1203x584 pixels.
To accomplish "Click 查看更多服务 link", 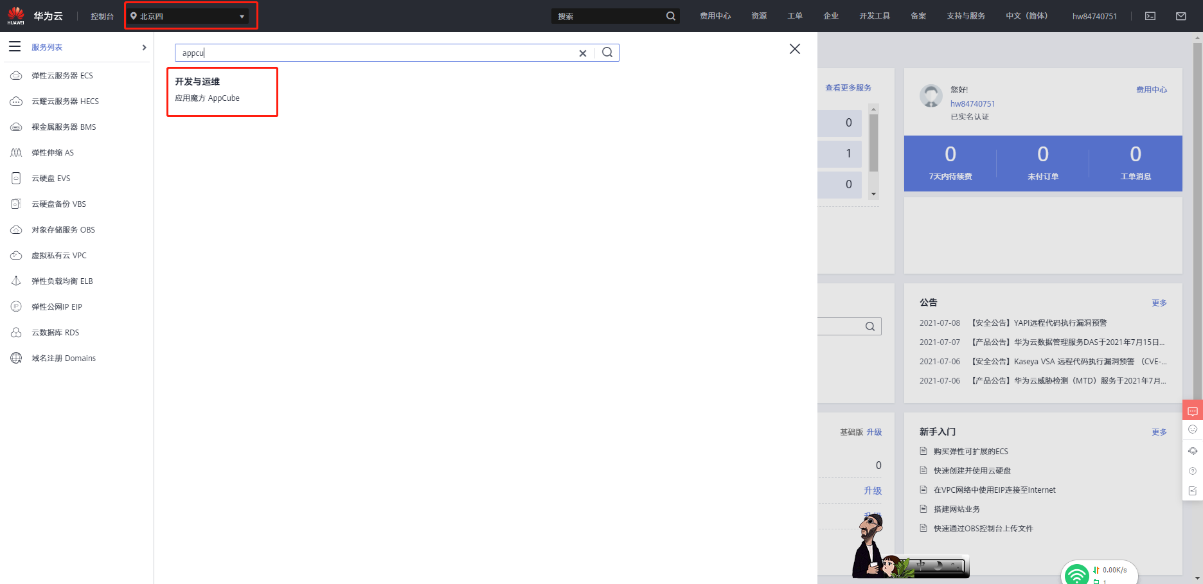I will pos(848,88).
